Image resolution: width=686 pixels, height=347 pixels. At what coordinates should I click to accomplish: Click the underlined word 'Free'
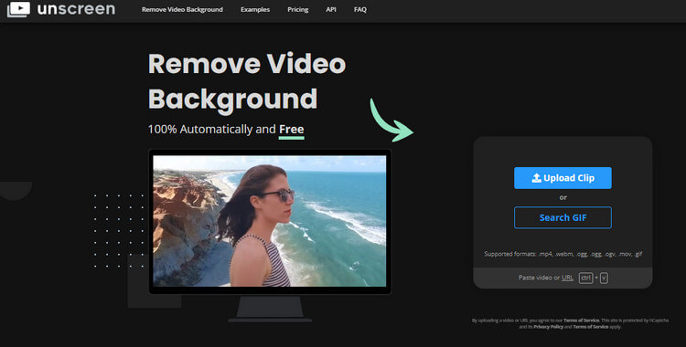click(x=292, y=130)
